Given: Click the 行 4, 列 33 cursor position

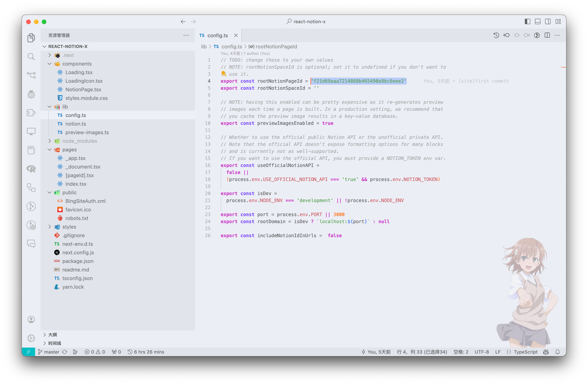Looking at the screenshot, I should tap(422, 352).
